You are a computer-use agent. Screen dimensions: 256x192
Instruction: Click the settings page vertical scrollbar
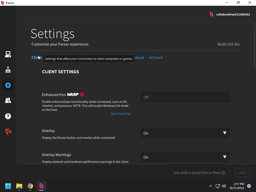tap(254, 45)
